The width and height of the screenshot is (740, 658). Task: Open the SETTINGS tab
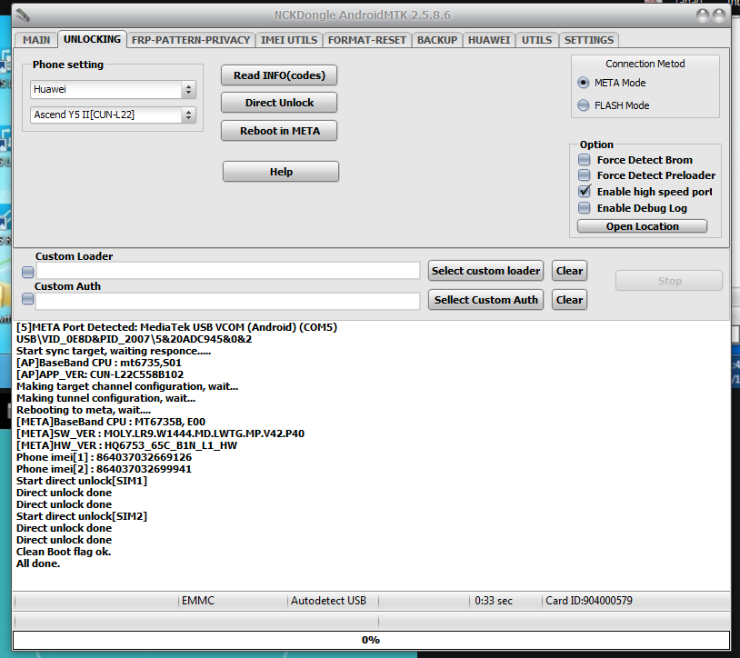(x=589, y=40)
